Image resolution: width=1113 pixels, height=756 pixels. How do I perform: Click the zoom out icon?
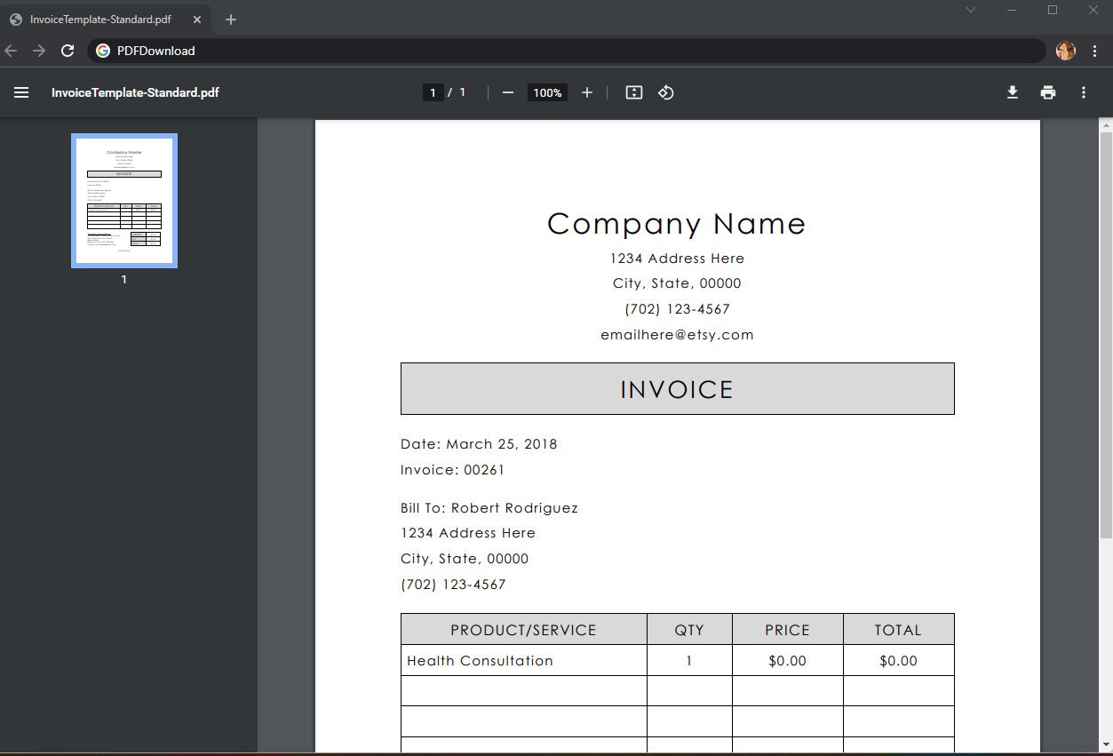pyautogui.click(x=507, y=92)
